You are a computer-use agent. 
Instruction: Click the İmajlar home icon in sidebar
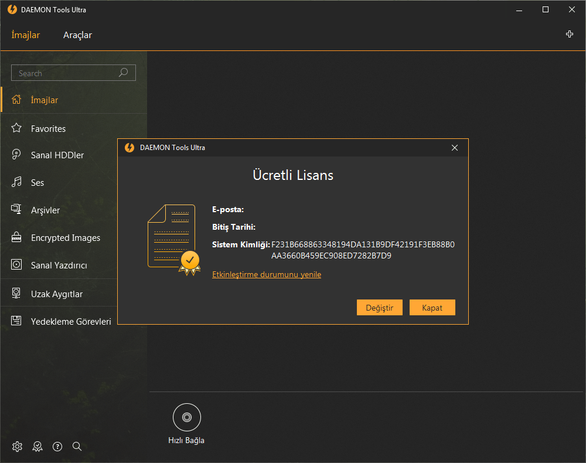tap(17, 100)
